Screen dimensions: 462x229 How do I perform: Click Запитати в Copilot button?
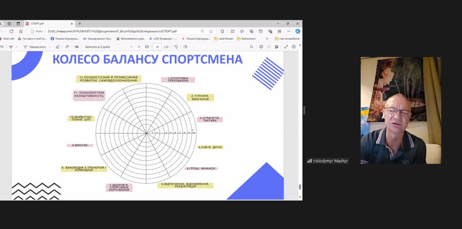click(x=97, y=47)
